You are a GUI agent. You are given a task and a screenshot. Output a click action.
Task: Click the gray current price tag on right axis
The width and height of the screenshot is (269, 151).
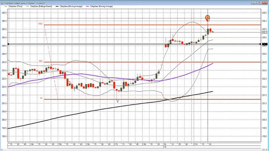click(265, 32)
